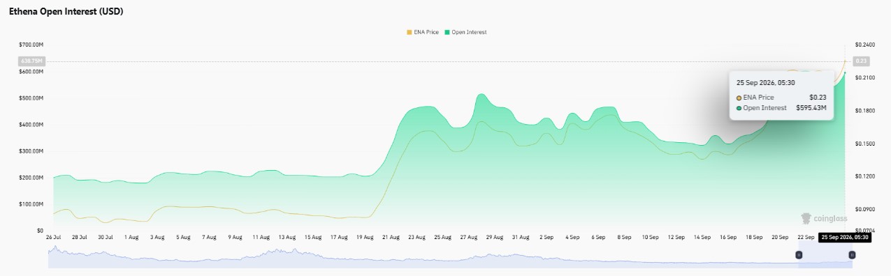The height and width of the screenshot is (276, 891).
Task: Click the 26 Jul date tick
Action: coord(53,237)
